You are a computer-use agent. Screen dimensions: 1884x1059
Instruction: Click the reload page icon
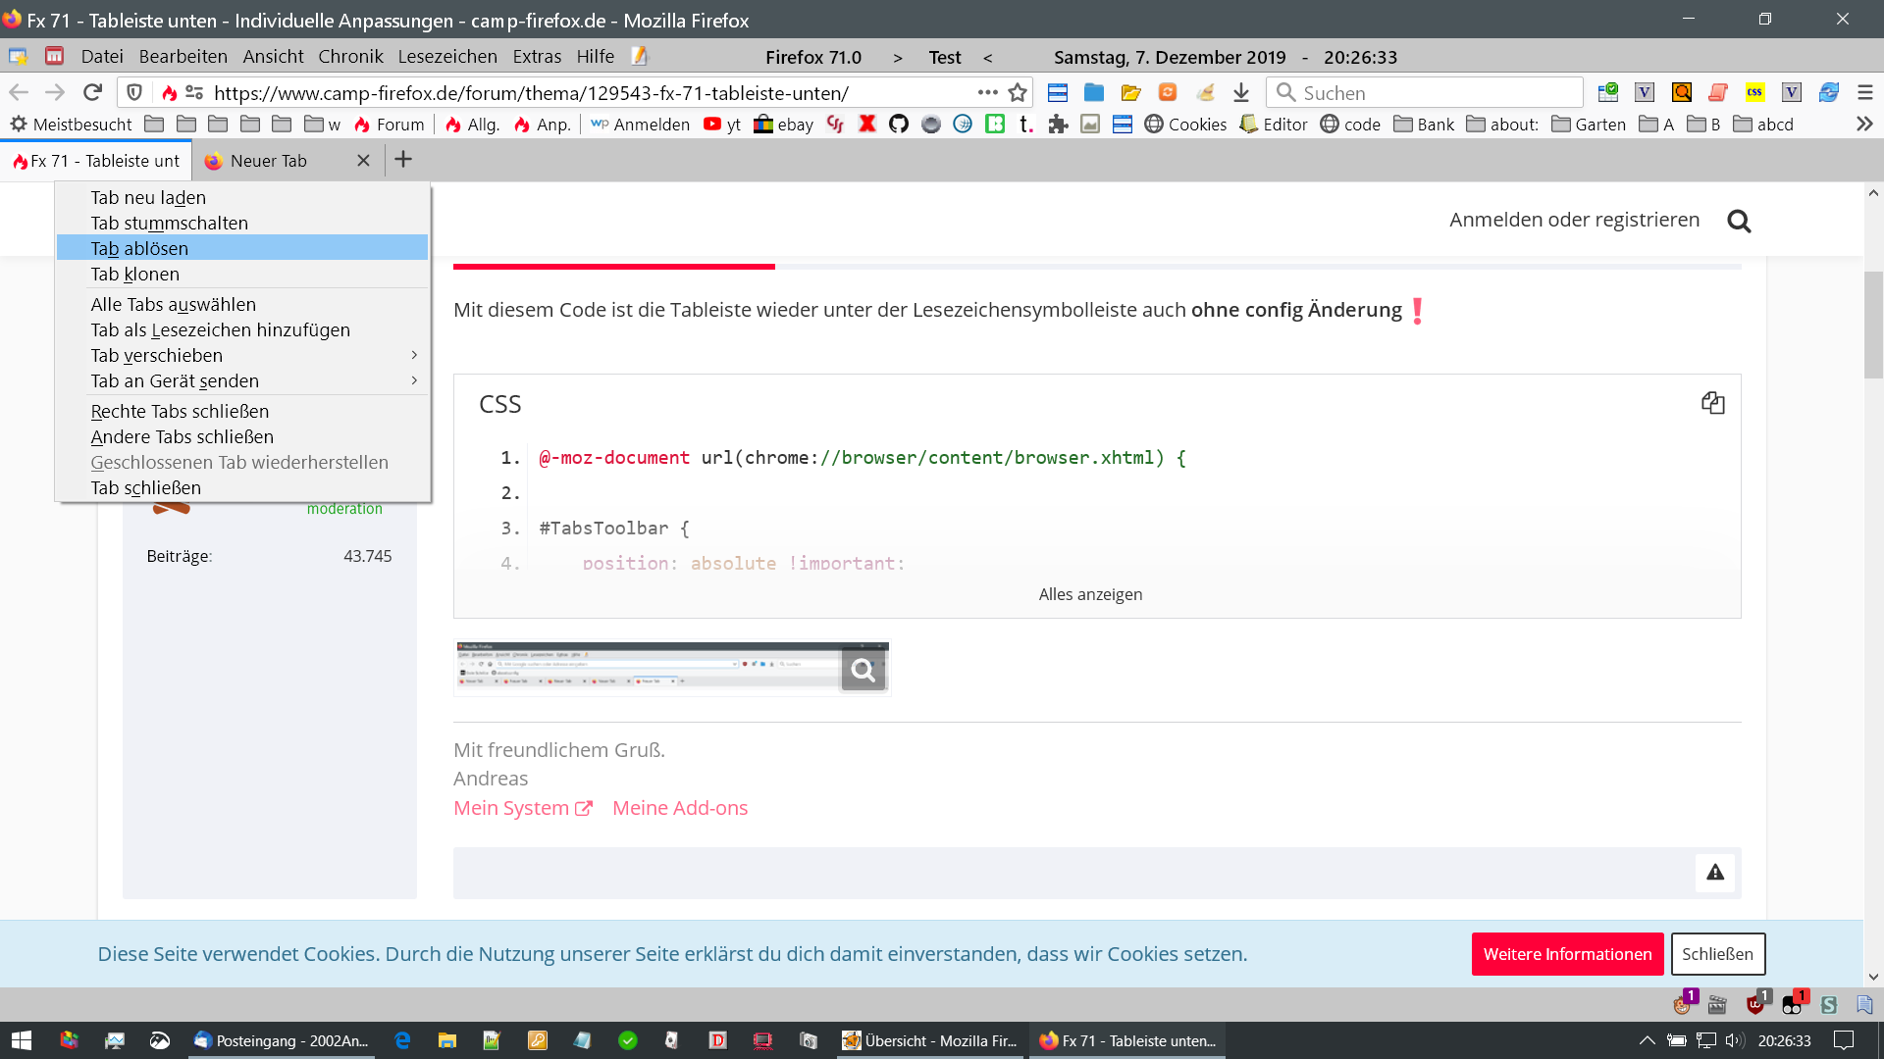coord(92,92)
